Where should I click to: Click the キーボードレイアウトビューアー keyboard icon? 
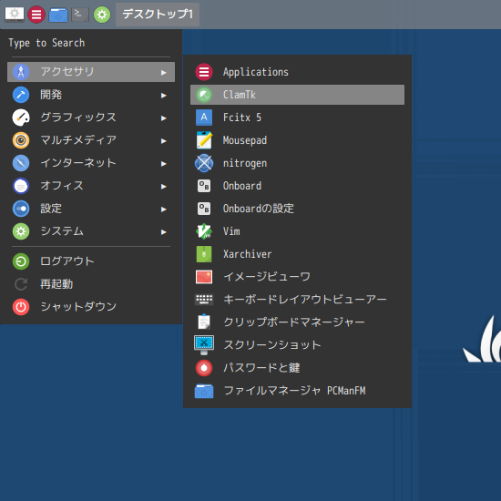point(204,300)
